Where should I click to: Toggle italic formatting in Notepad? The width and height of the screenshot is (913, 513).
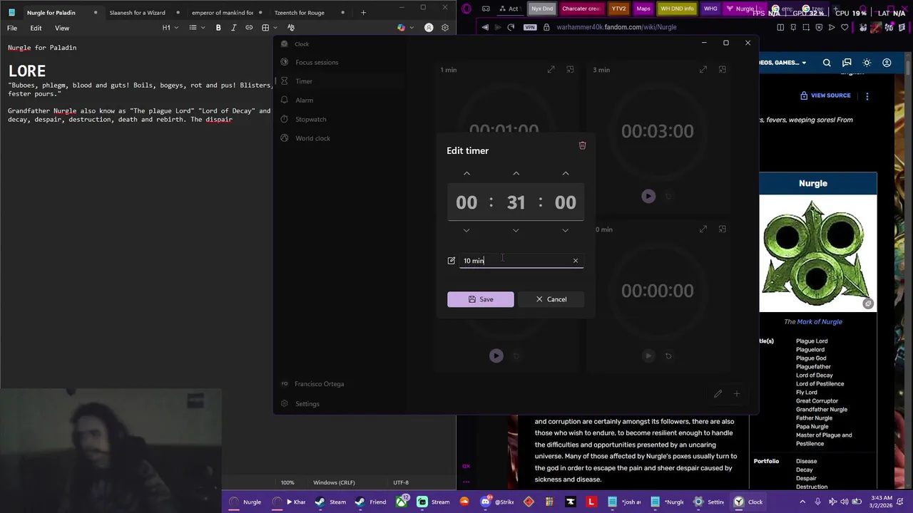(233, 28)
